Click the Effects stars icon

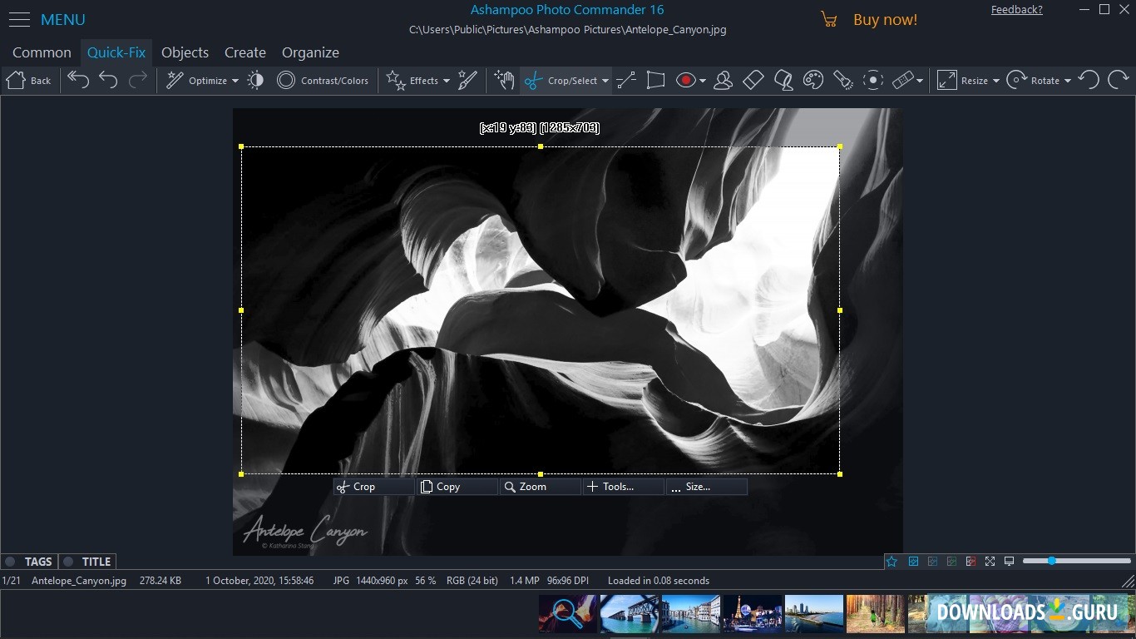coord(396,80)
